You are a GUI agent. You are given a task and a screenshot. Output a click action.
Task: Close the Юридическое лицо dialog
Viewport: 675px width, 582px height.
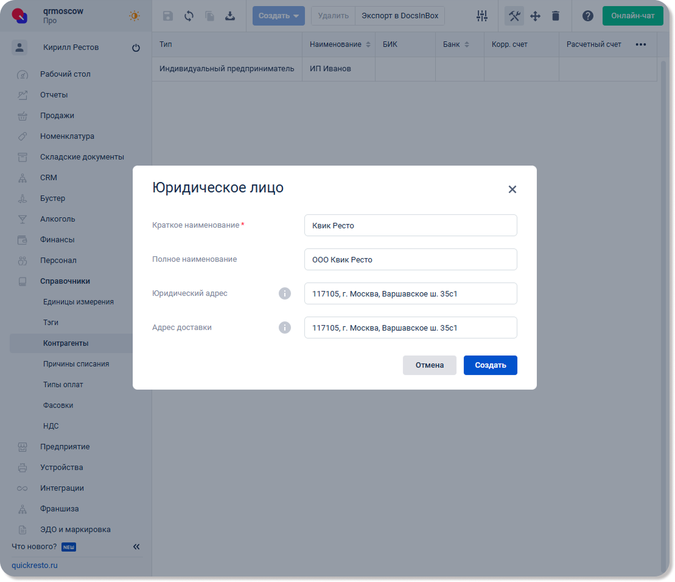point(512,189)
